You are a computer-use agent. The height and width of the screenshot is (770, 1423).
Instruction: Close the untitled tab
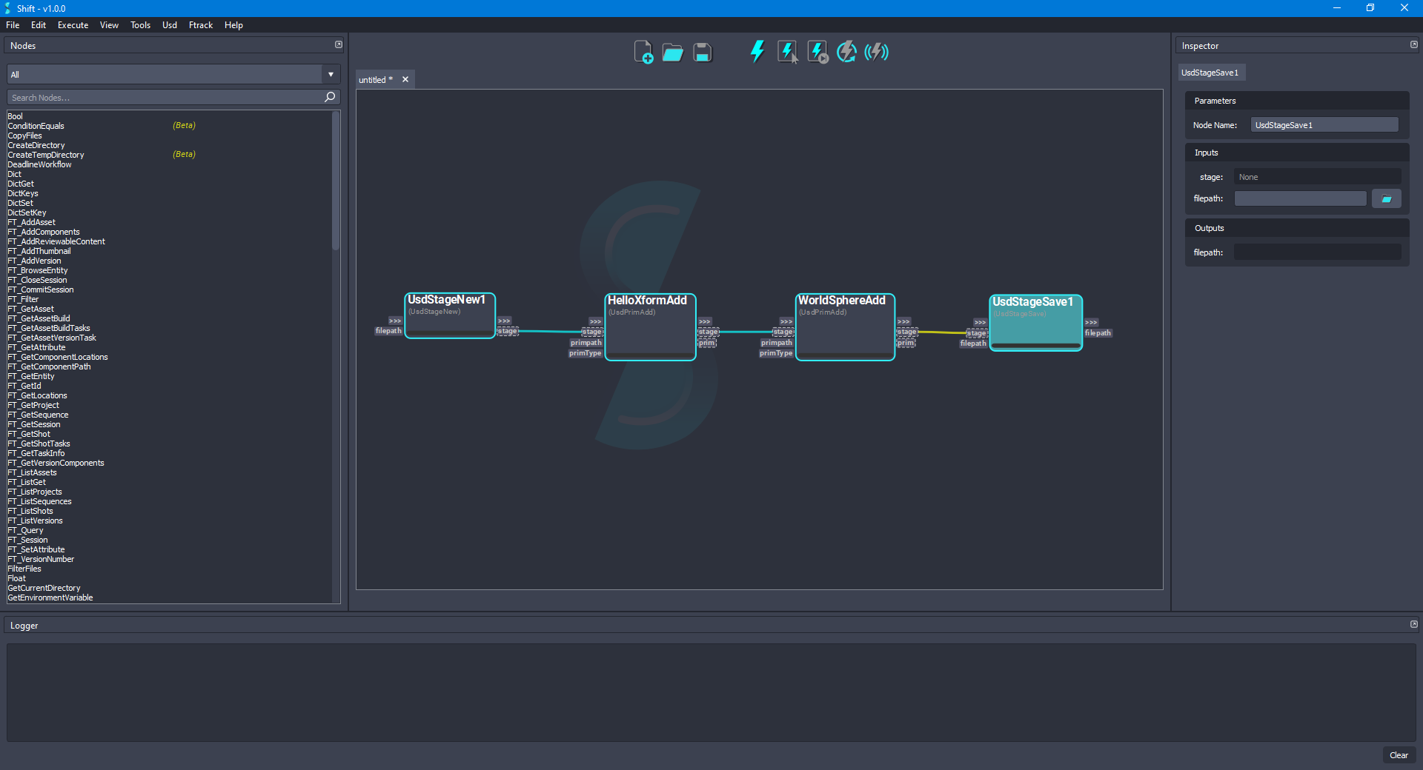click(405, 79)
